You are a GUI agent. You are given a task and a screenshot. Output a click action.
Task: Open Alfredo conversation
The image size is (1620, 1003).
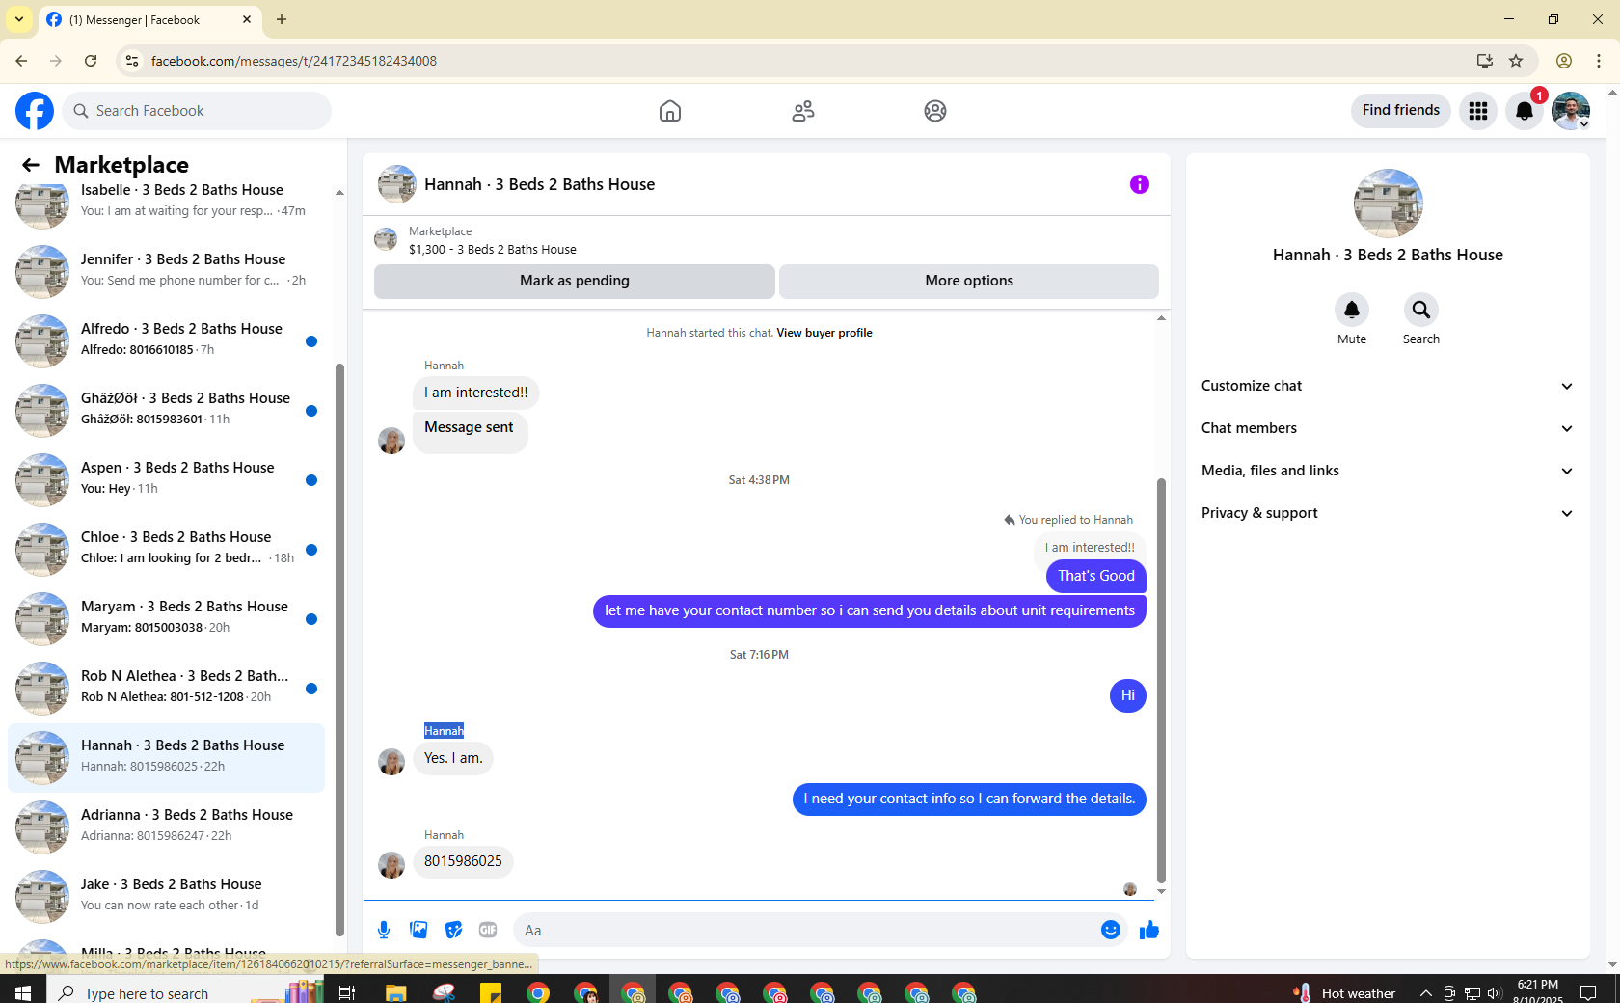pyautogui.click(x=166, y=340)
